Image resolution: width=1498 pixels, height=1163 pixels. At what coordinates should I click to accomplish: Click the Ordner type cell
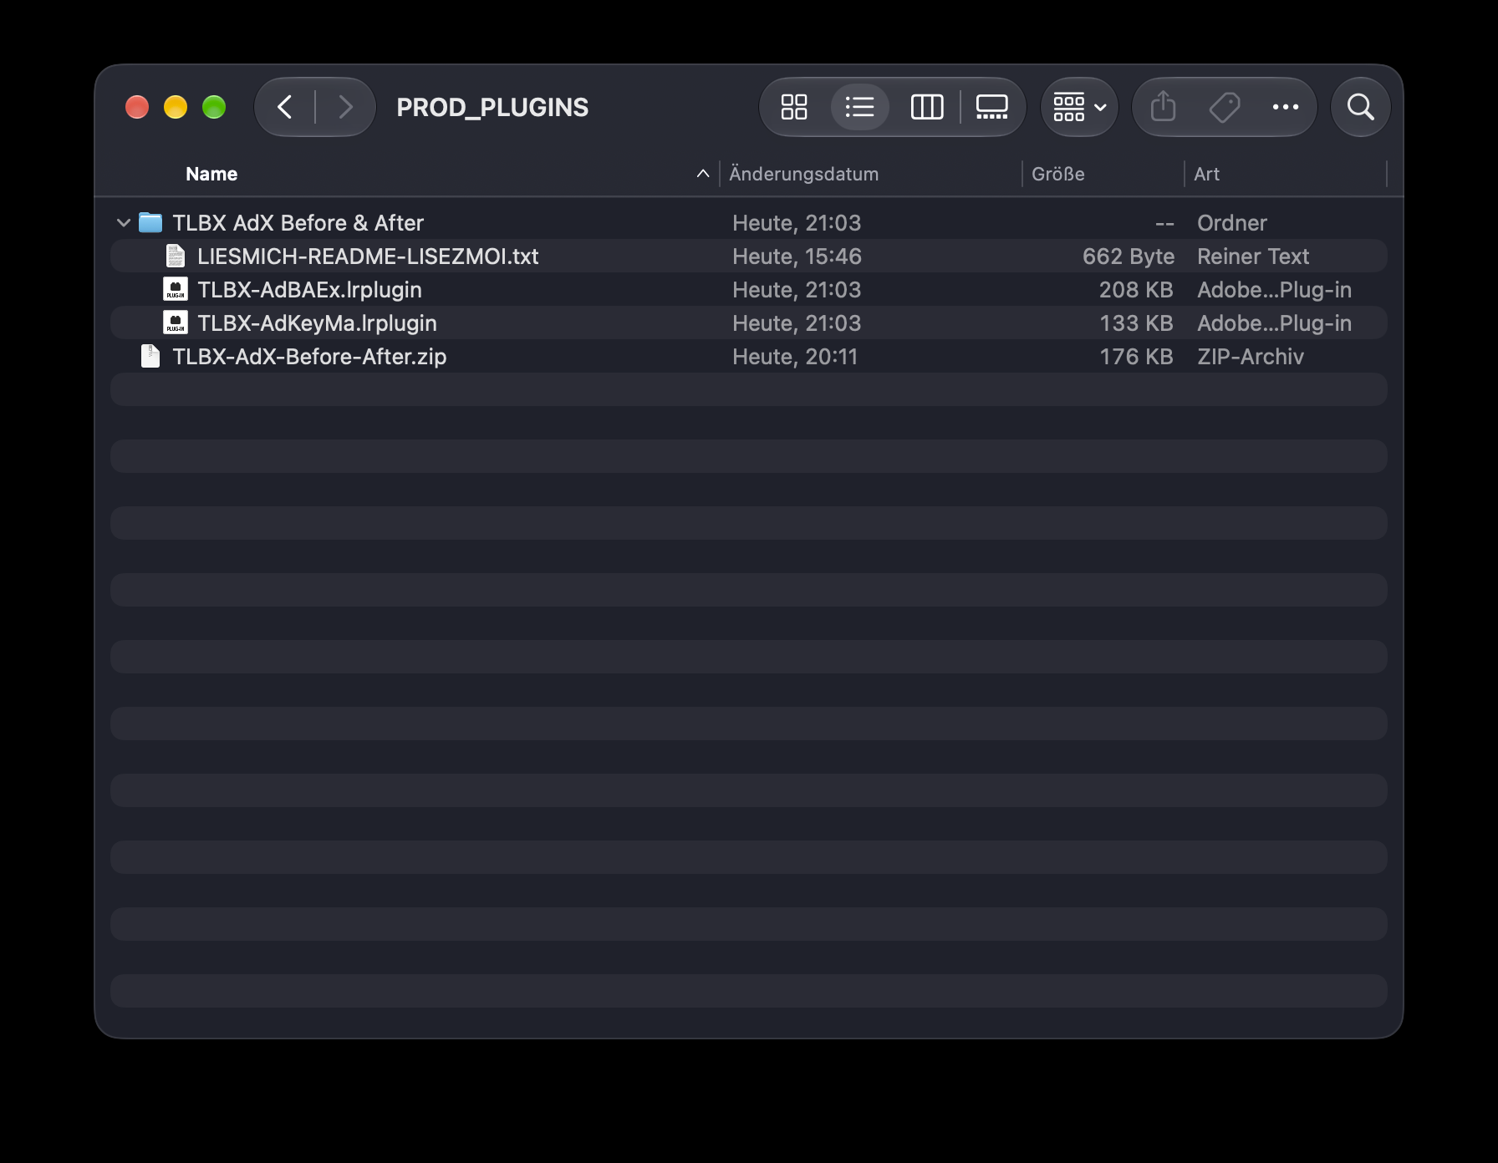click(x=1232, y=223)
